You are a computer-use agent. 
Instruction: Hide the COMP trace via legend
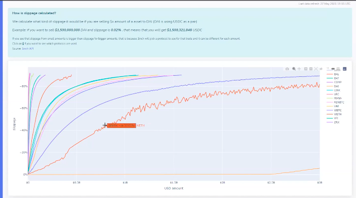[334, 82]
